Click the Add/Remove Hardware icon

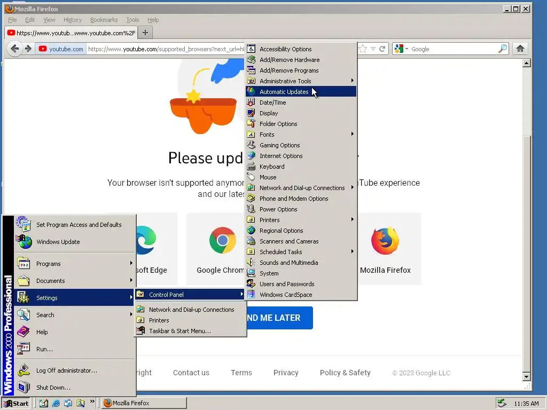click(251, 60)
